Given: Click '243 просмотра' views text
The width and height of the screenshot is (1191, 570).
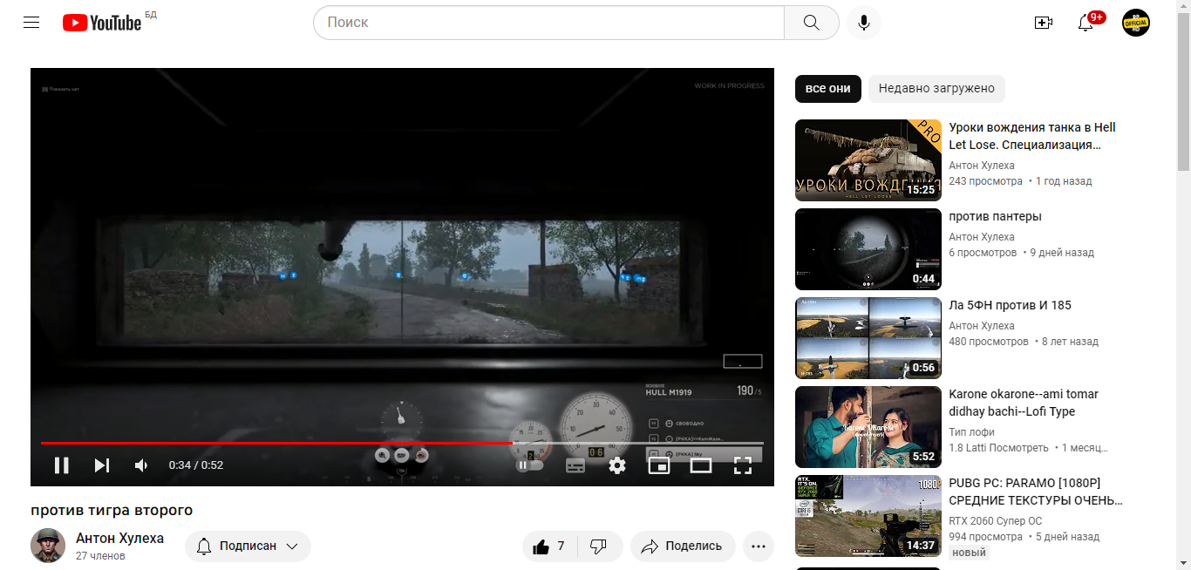Looking at the screenshot, I should pos(985,181).
